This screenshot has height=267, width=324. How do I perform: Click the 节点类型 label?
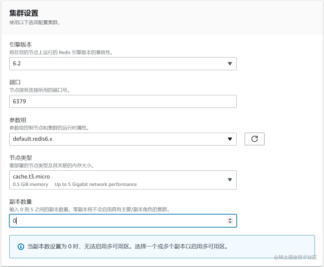pos(21,158)
